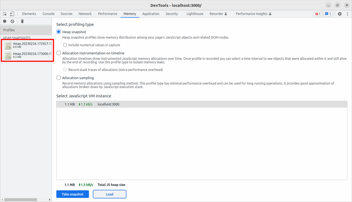Viewport: 352px width, 202px height.
Task: Click the Heap.20230226.173000 snapshot icon
Action: [8, 55]
